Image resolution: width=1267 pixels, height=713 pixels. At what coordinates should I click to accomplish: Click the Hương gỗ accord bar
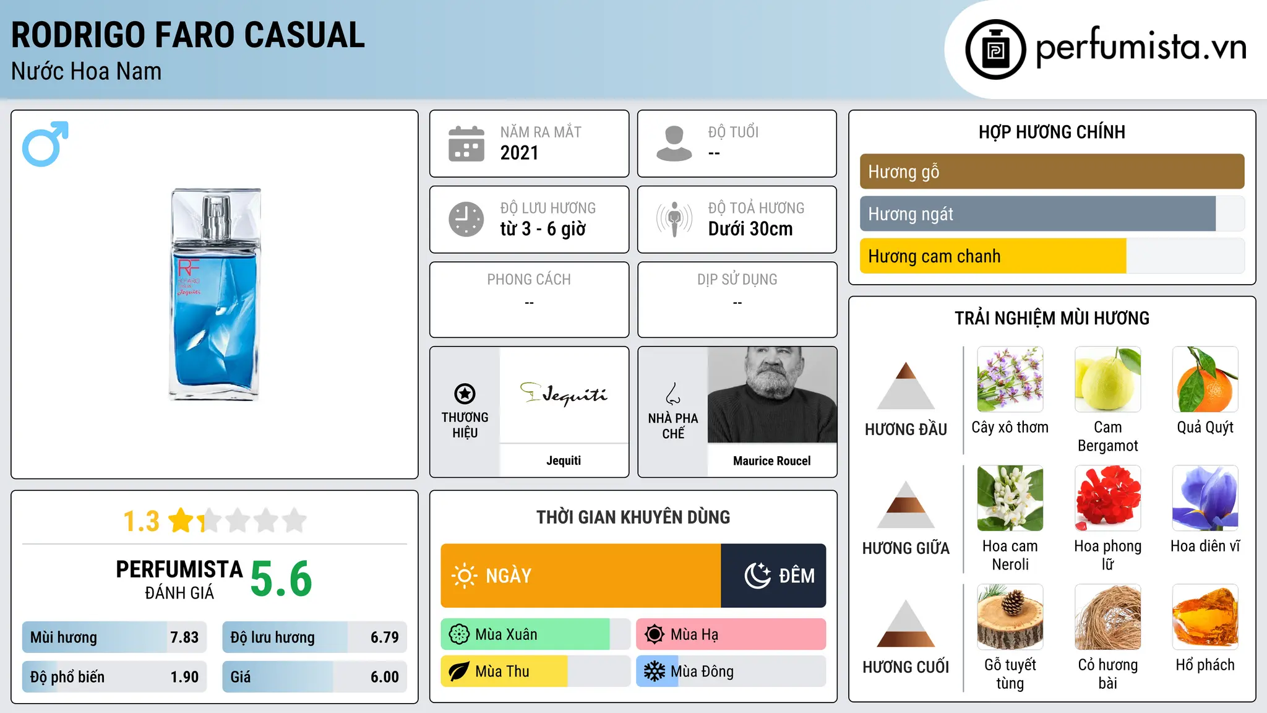(1052, 171)
